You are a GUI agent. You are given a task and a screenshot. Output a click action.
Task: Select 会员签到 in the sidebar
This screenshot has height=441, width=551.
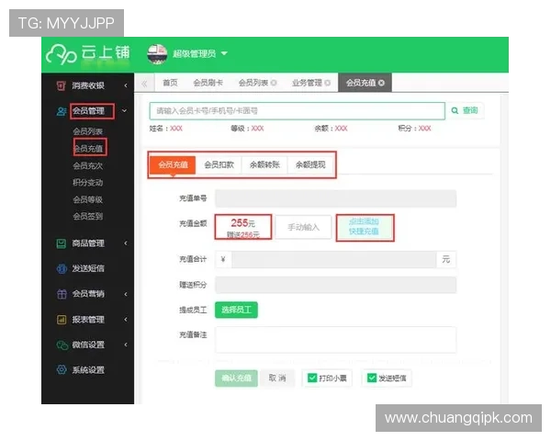pos(88,216)
